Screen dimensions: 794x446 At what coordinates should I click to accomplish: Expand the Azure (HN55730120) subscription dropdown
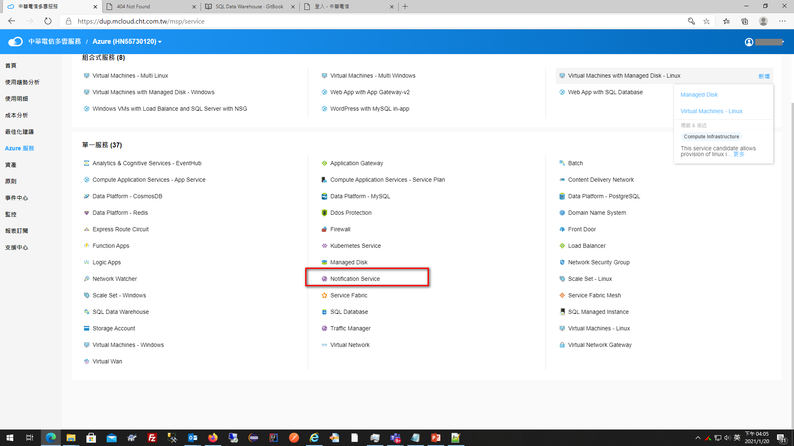(x=127, y=41)
